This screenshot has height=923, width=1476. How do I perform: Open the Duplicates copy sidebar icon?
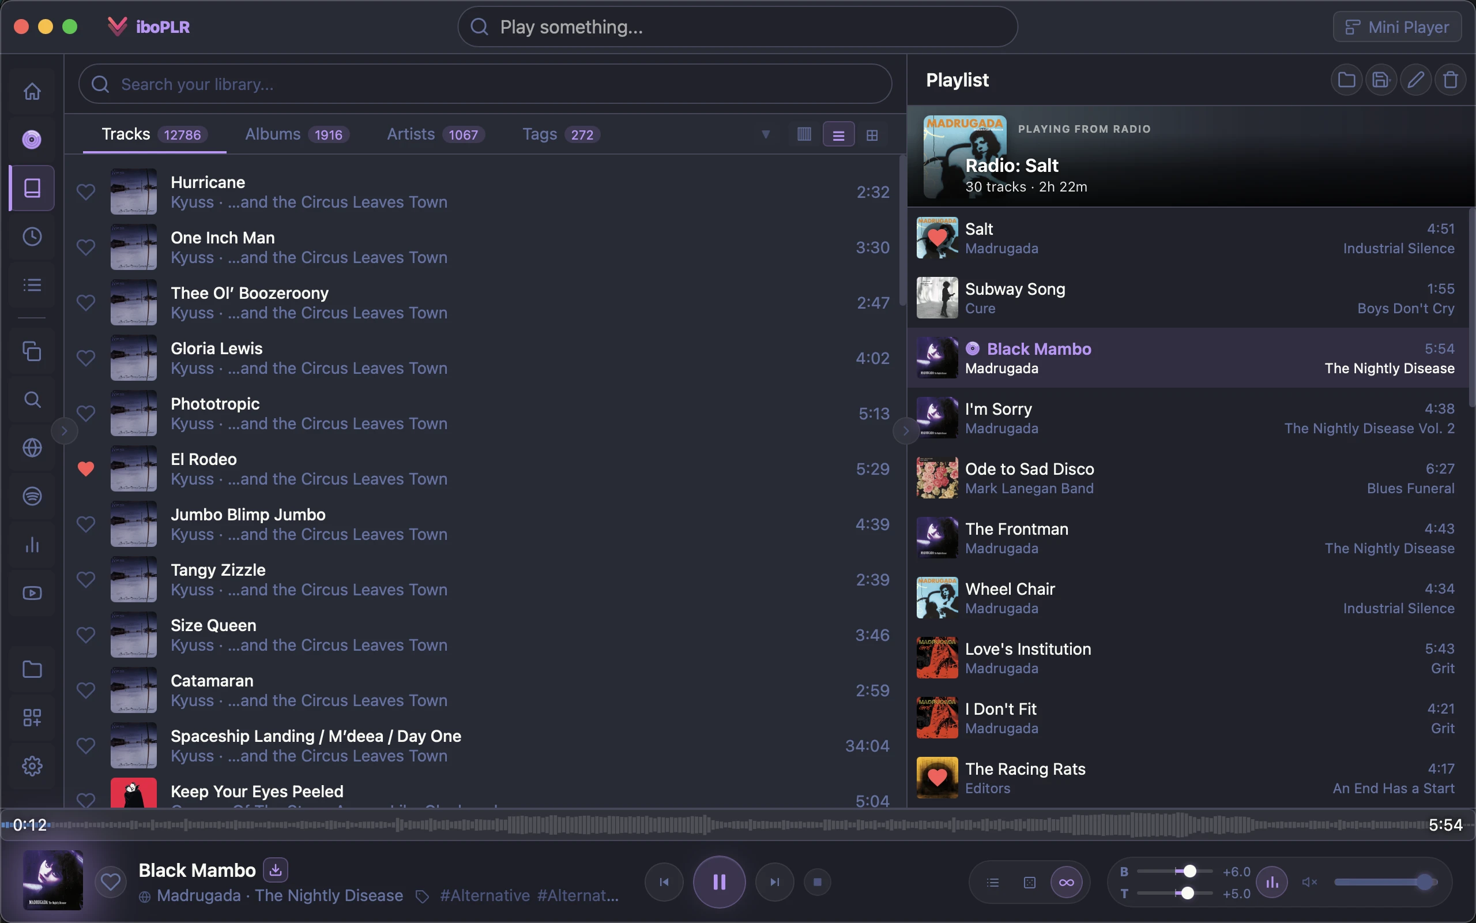(x=32, y=351)
